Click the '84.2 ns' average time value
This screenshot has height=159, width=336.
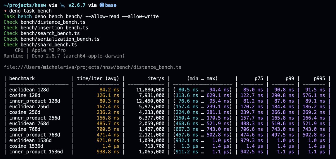tap(109, 90)
